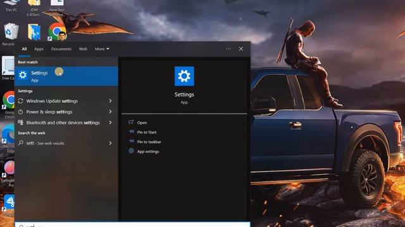
Task: Close the search panel with X
Action: pos(241,49)
